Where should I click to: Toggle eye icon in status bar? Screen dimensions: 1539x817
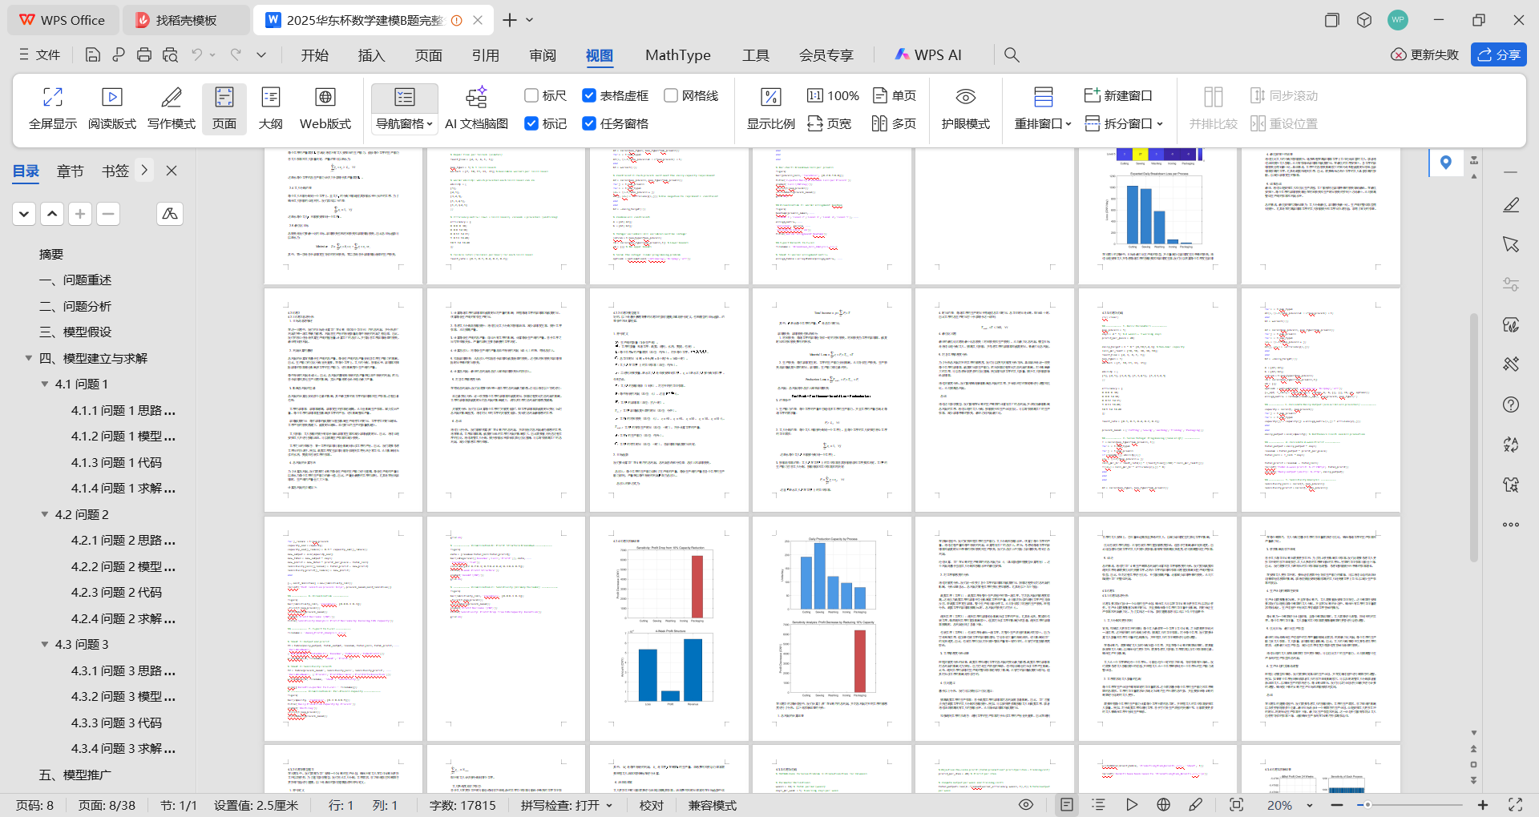pyautogui.click(x=1025, y=805)
